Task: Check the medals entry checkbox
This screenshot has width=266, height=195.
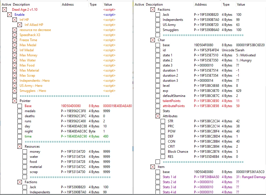Action: click(x=20, y=111)
